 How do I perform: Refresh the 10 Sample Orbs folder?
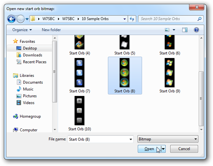pos(132,19)
